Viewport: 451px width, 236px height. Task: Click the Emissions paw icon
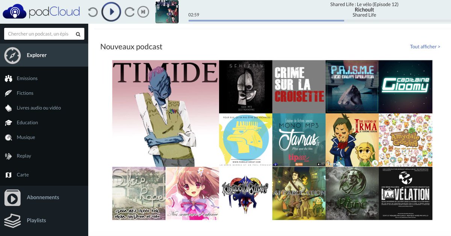[8, 78]
